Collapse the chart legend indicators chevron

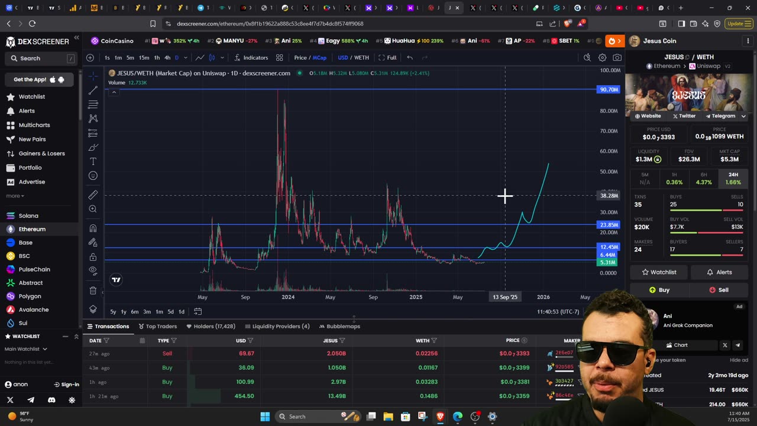point(114,92)
